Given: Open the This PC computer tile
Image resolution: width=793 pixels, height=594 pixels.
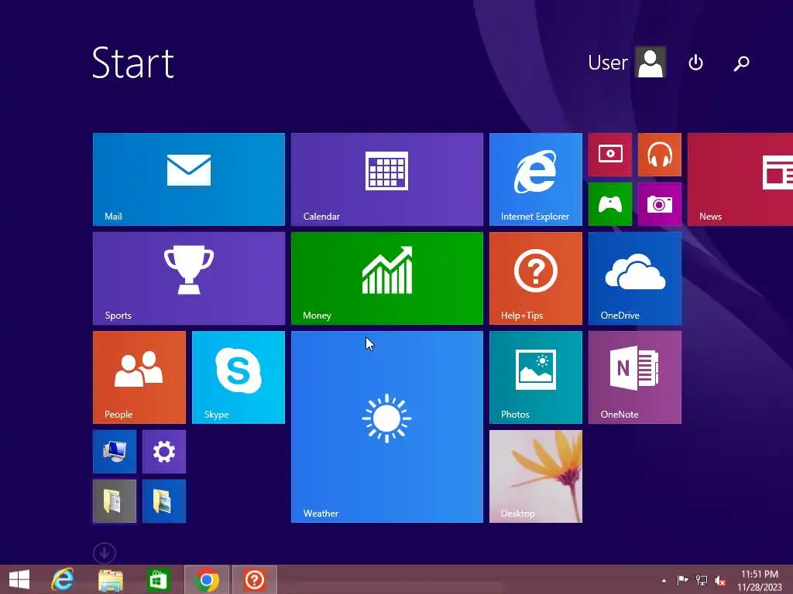Looking at the screenshot, I should tap(115, 452).
